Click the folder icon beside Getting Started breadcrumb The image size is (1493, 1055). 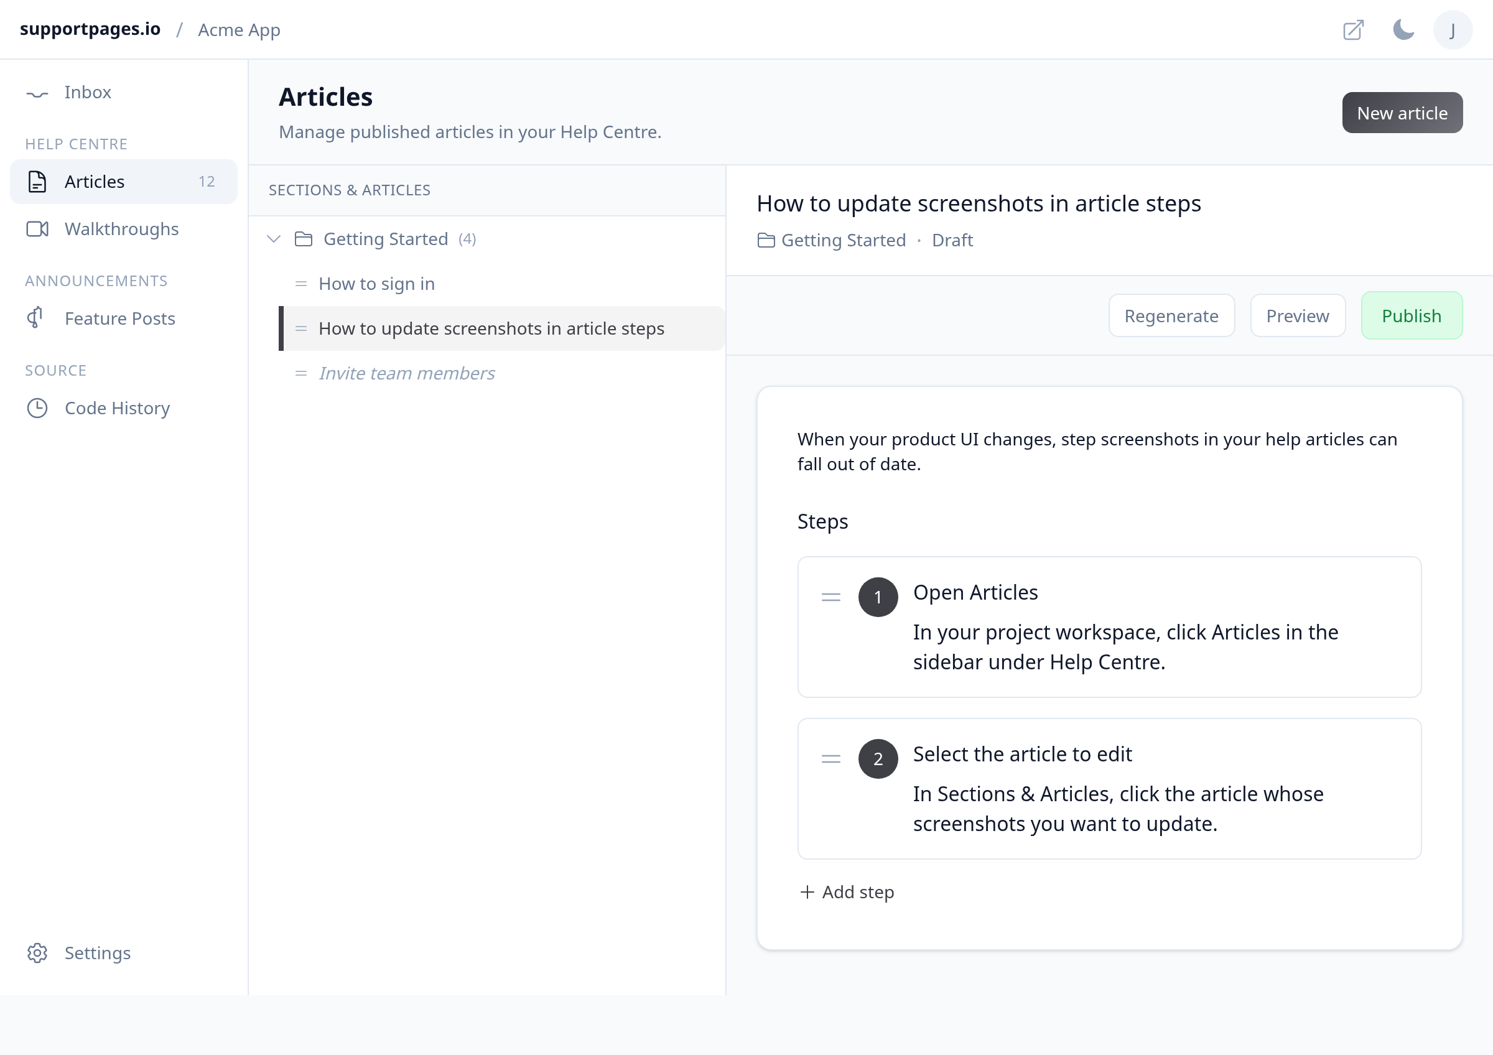[766, 241]
